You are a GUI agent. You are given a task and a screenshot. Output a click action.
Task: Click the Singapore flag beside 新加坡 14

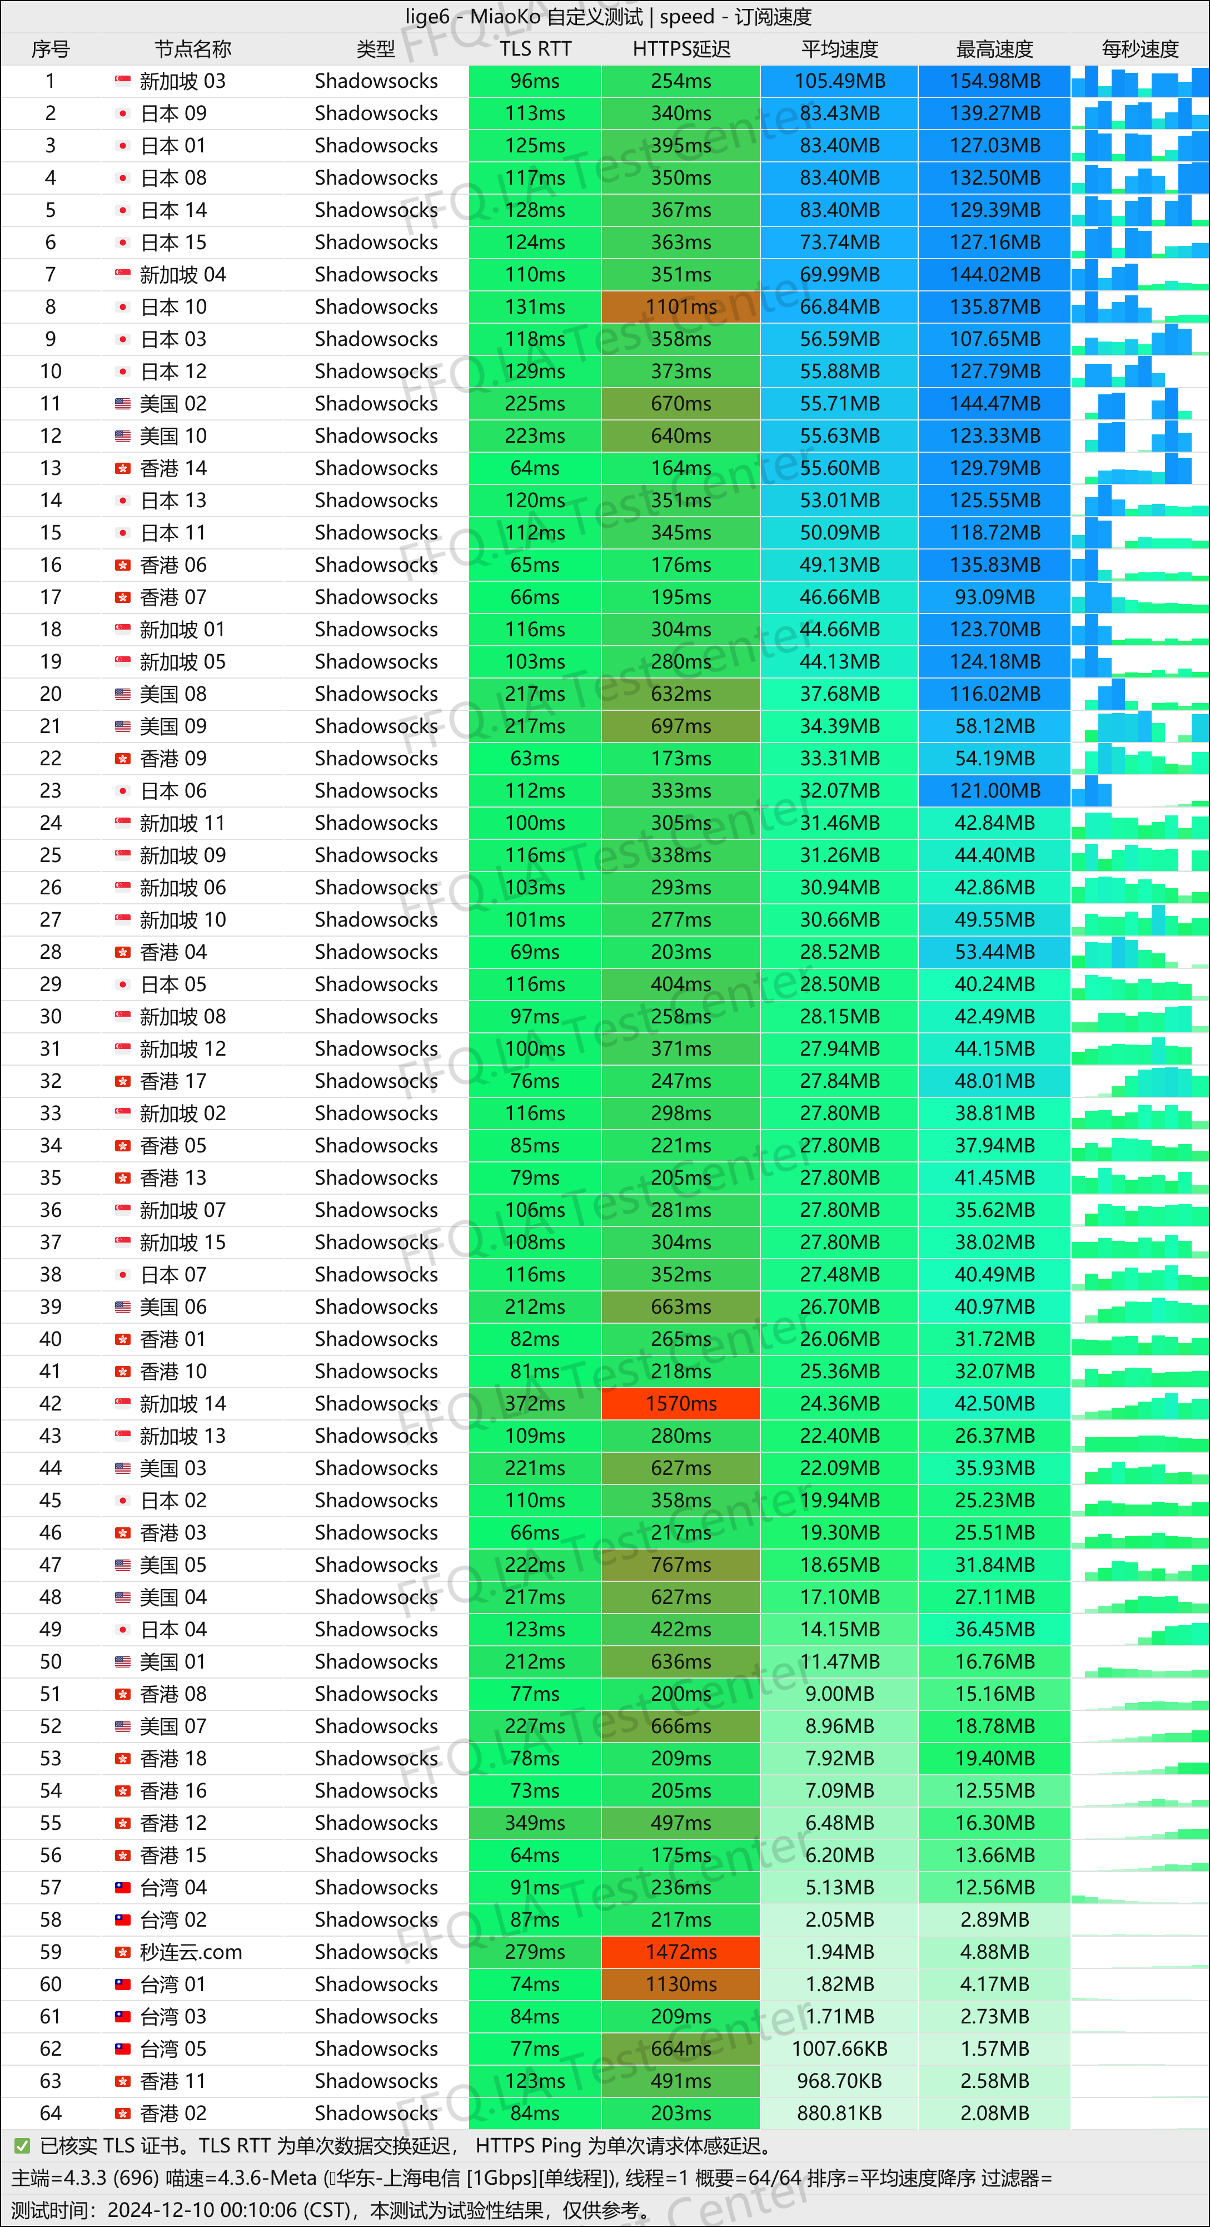pos(123,1404)
